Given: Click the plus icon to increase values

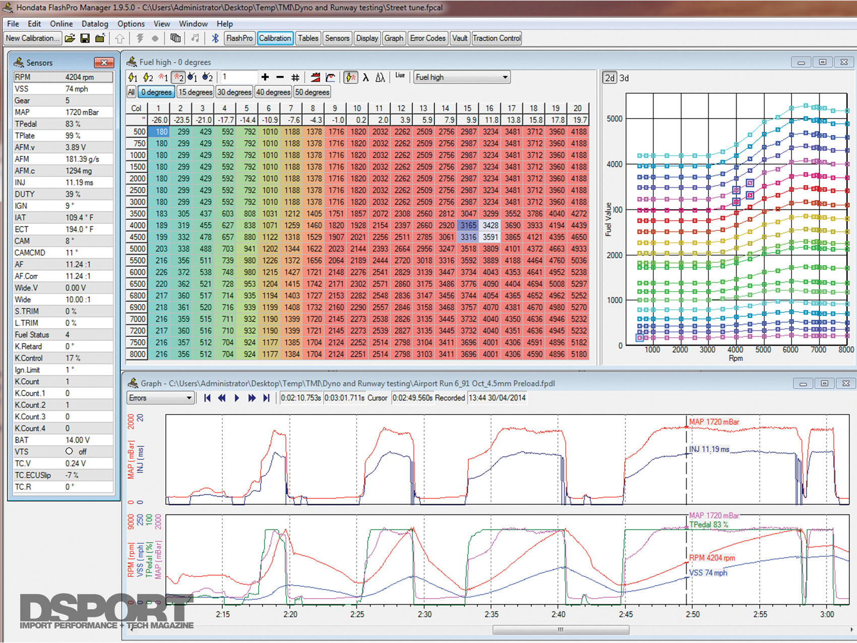Looking at the screenshot, I should 265,77.
